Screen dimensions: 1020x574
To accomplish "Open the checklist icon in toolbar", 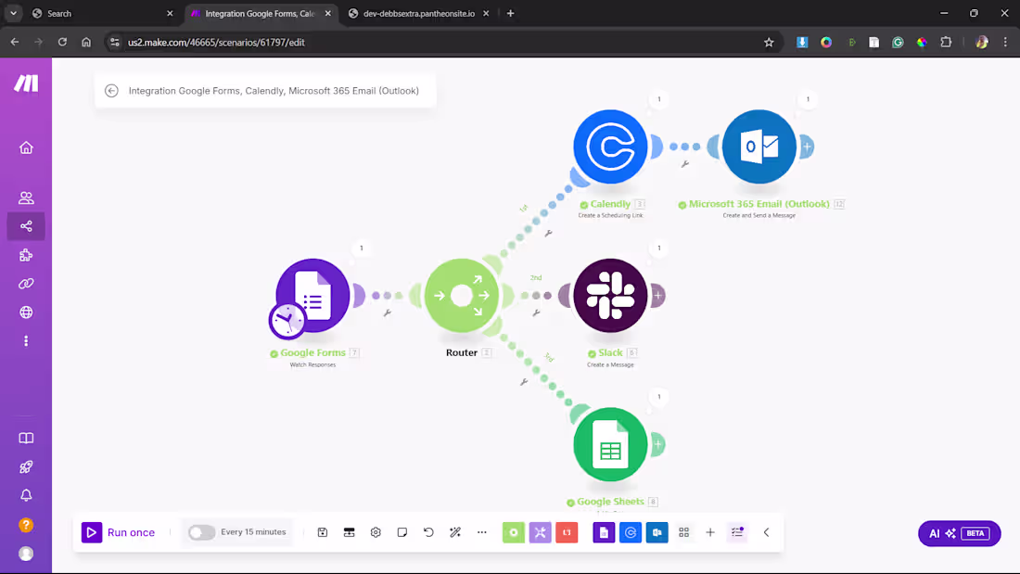I will pos(737,532).
